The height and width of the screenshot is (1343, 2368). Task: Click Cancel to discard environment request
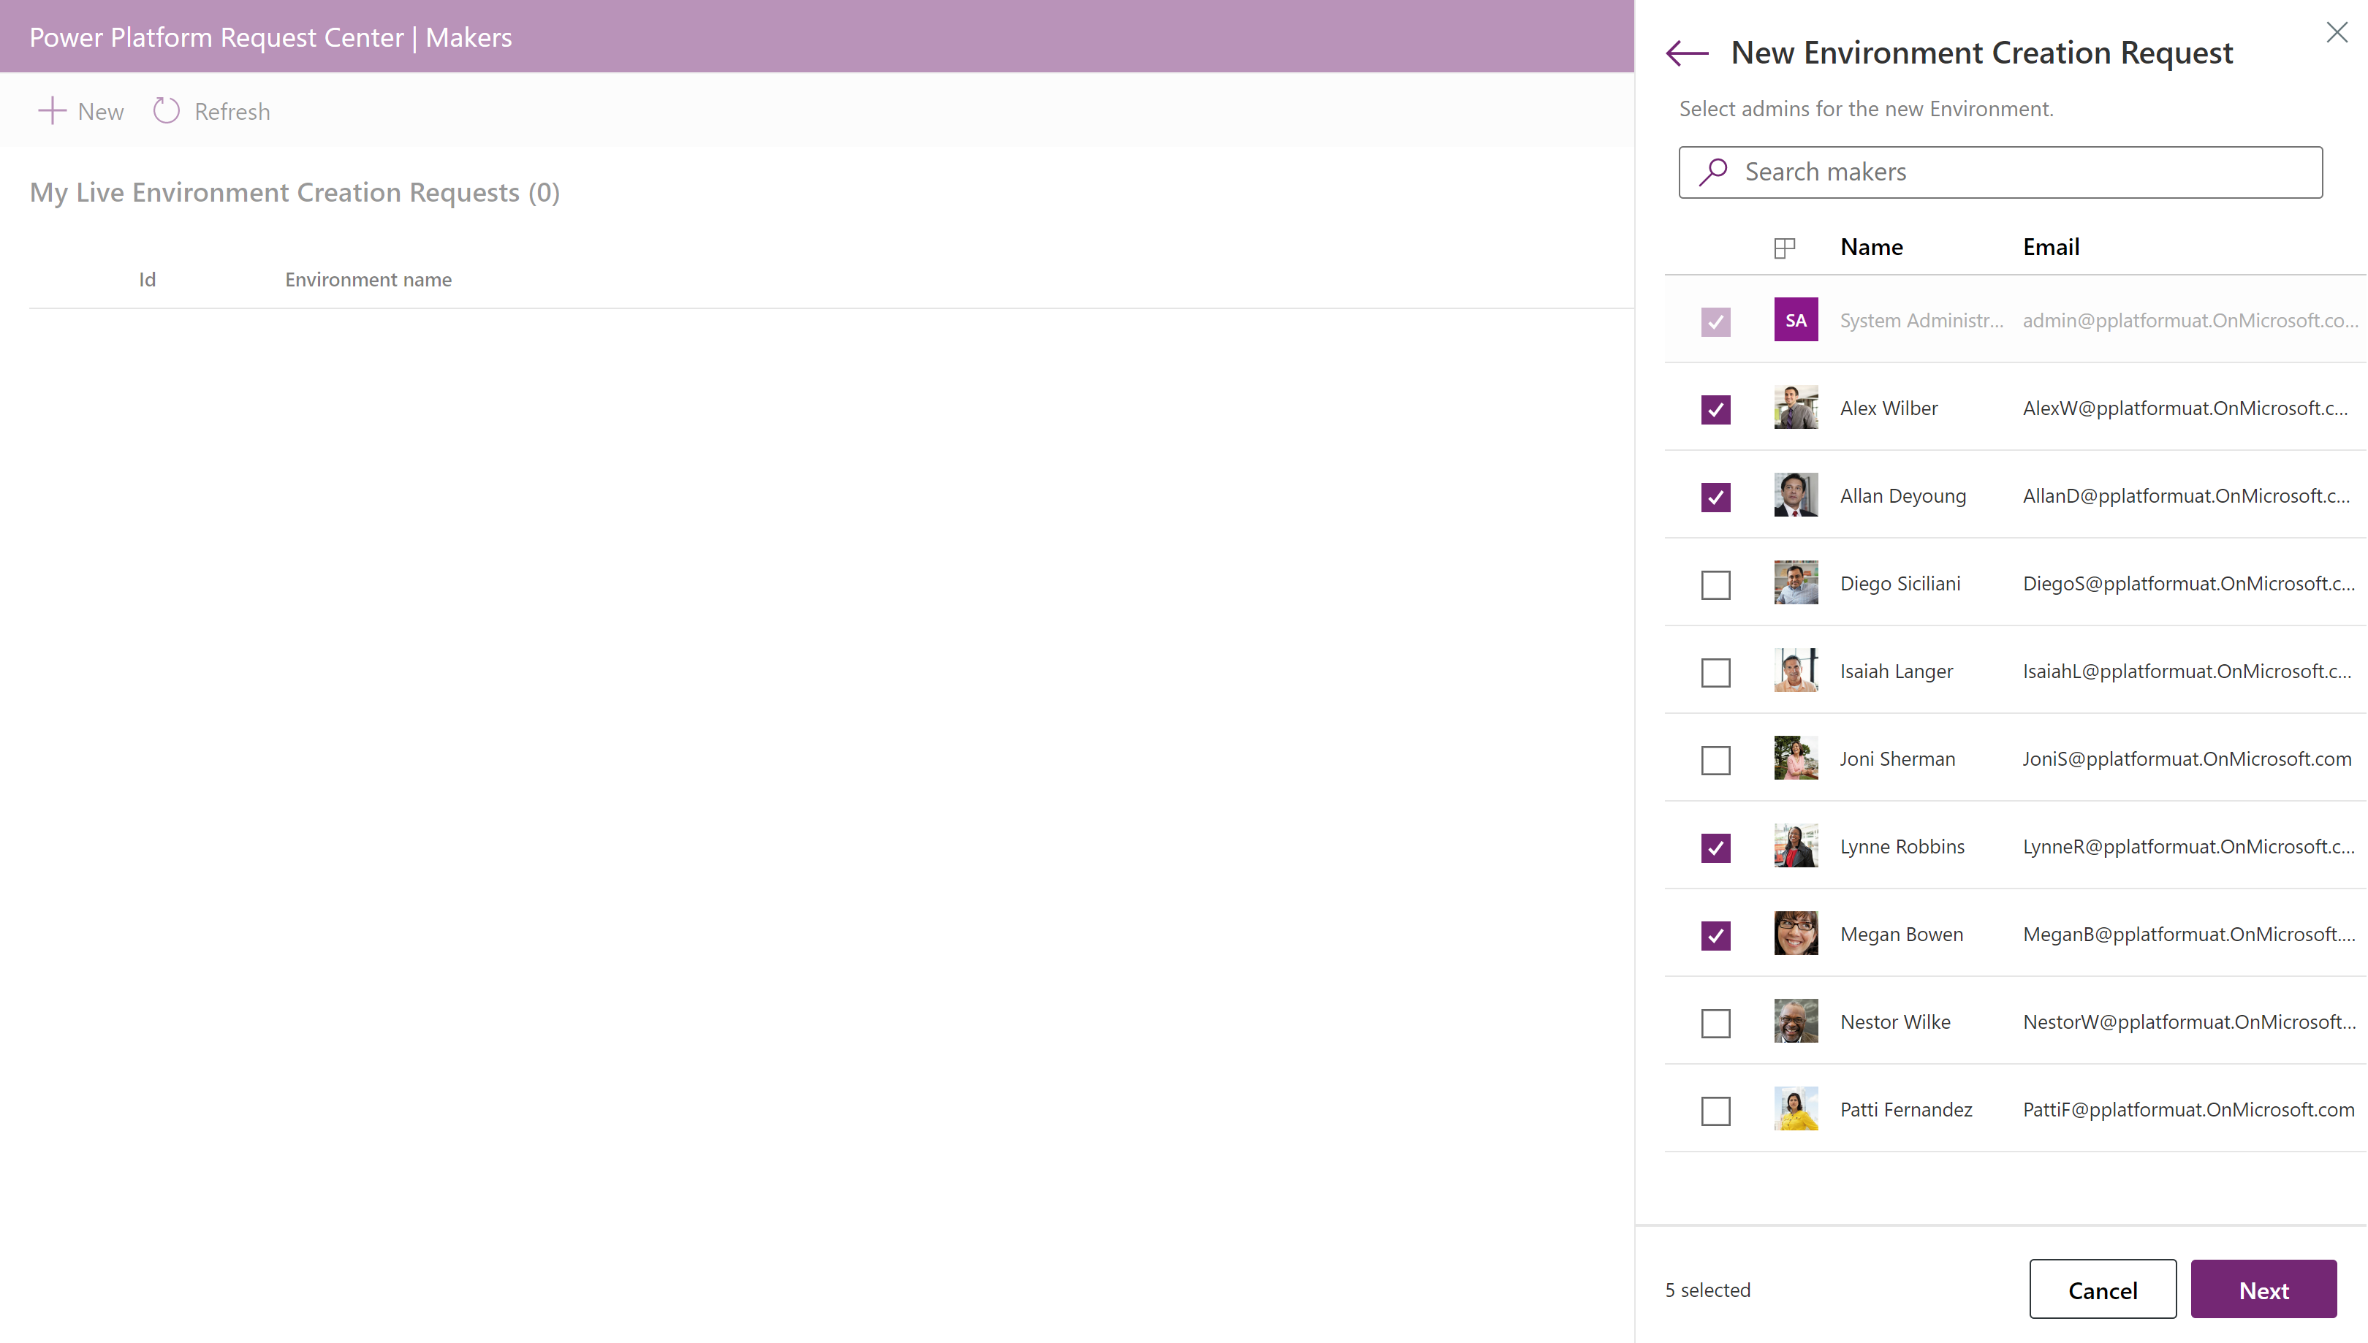(x=2103, y=1287)
